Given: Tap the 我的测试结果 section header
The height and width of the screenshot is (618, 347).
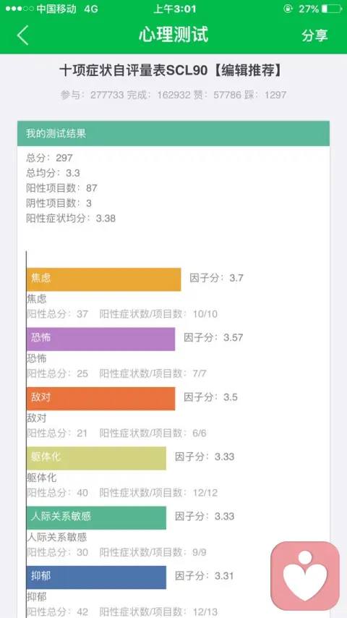Looking at the screenshot, I should coord(173,134).
